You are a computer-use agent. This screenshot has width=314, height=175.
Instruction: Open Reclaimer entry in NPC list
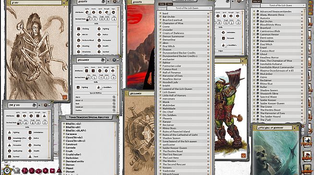click(x=266, y=80)
